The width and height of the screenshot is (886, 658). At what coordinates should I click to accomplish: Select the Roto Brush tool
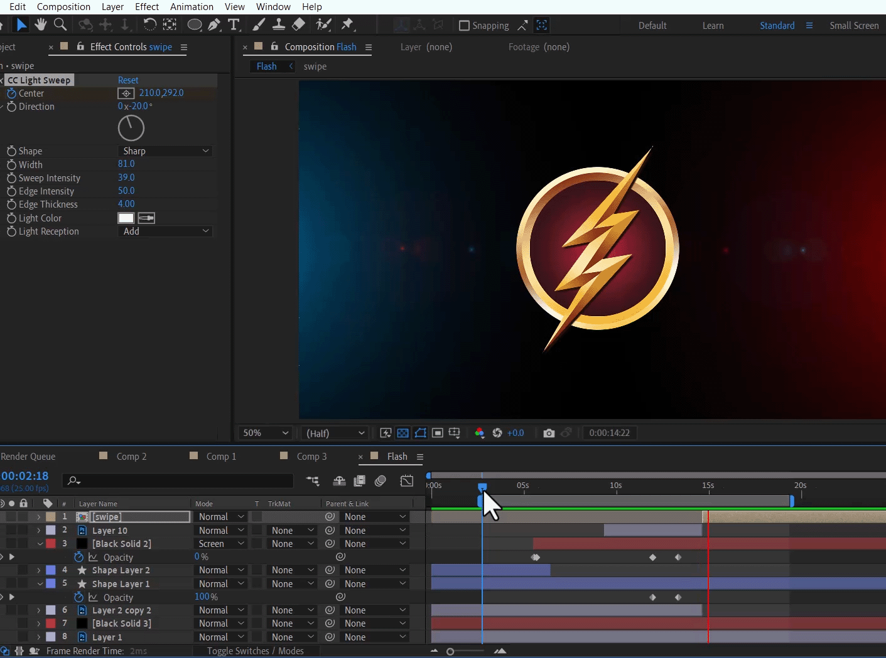323,25
